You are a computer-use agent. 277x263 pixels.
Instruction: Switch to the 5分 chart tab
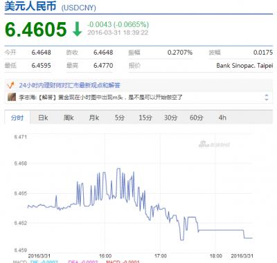tap(120, 118)
